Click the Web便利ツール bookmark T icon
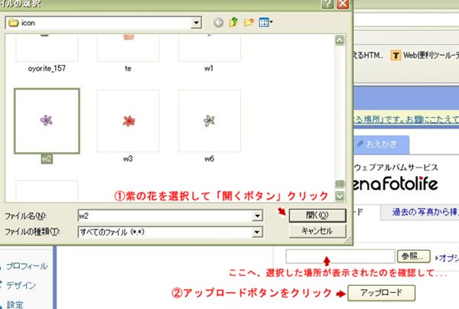Screen dimensions: 459x309 [396, 55]
